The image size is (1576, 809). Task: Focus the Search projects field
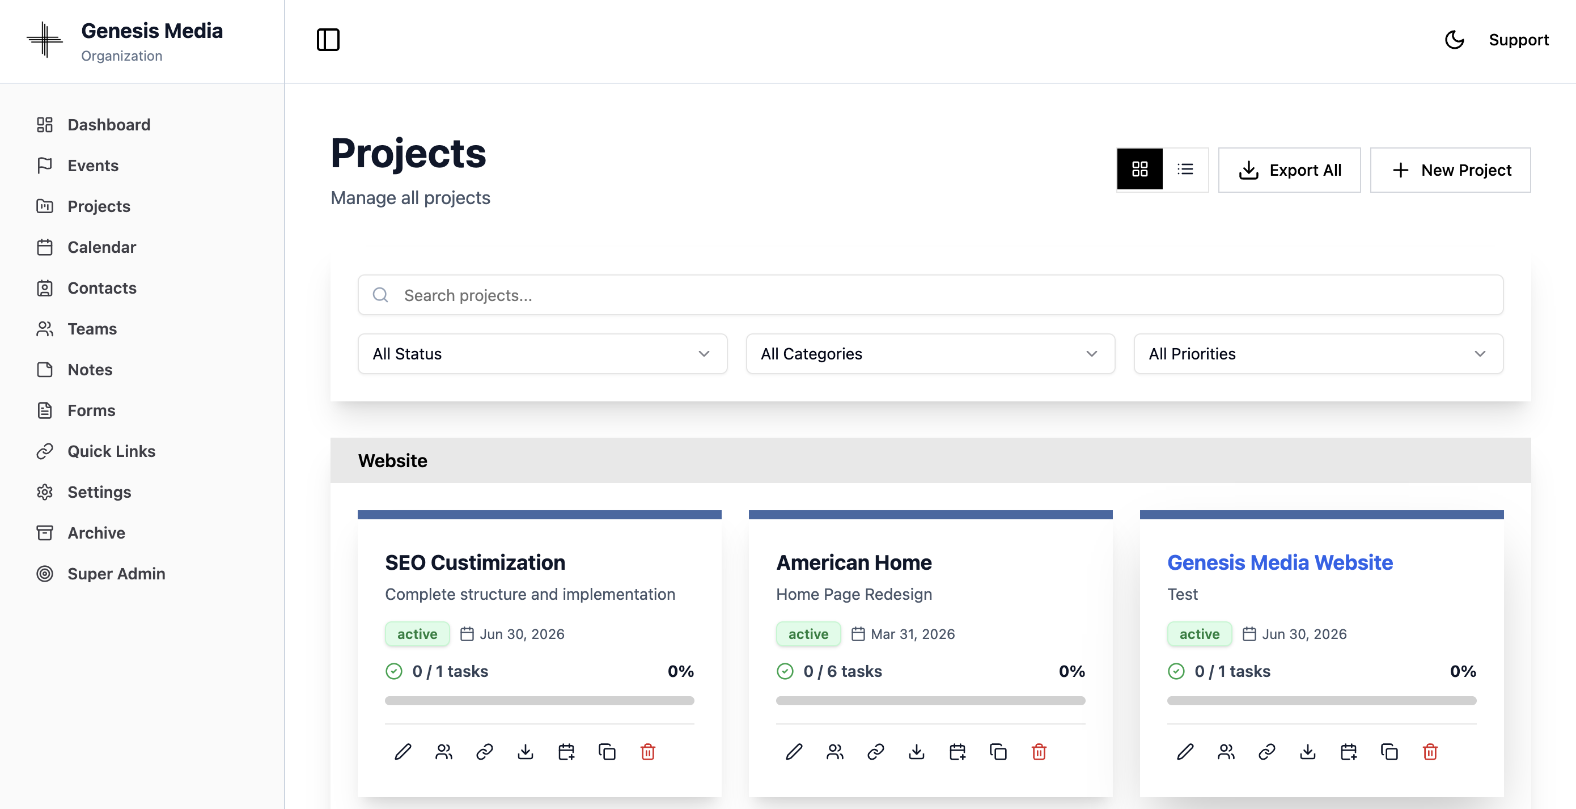pos(930,295)
